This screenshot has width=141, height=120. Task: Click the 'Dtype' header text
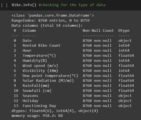pyautogui.click(x=124, y=31)
